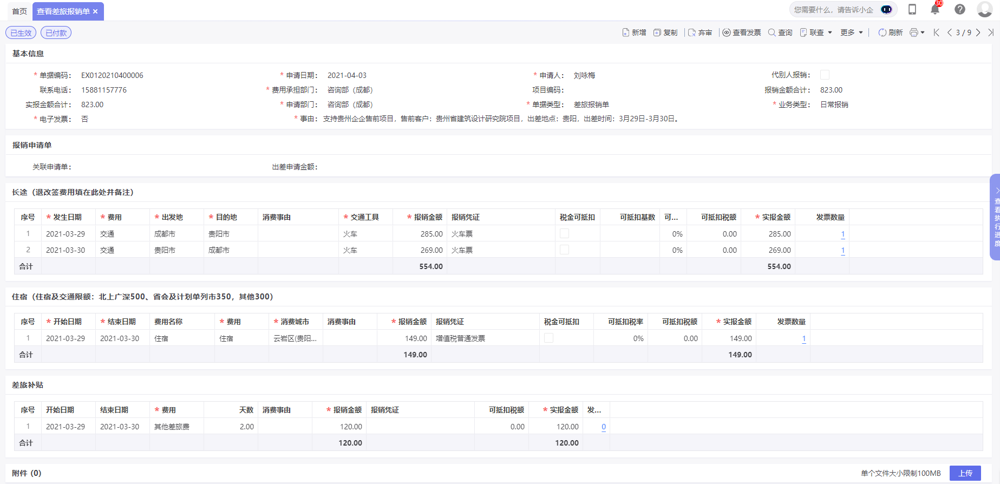Click the help question mark icon
Viewport: 1000px width, 484px height.
[960, 10]
